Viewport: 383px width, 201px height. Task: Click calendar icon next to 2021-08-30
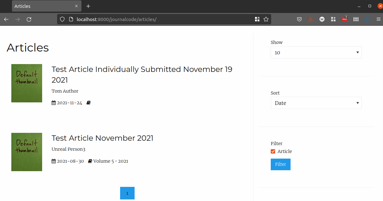coord(53,161)
